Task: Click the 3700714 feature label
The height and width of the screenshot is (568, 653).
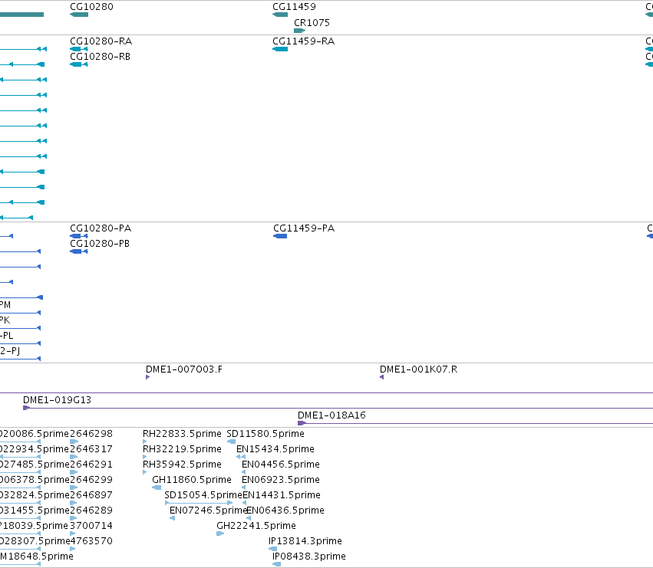Action: pyautogui.click(x=91, y=526)
